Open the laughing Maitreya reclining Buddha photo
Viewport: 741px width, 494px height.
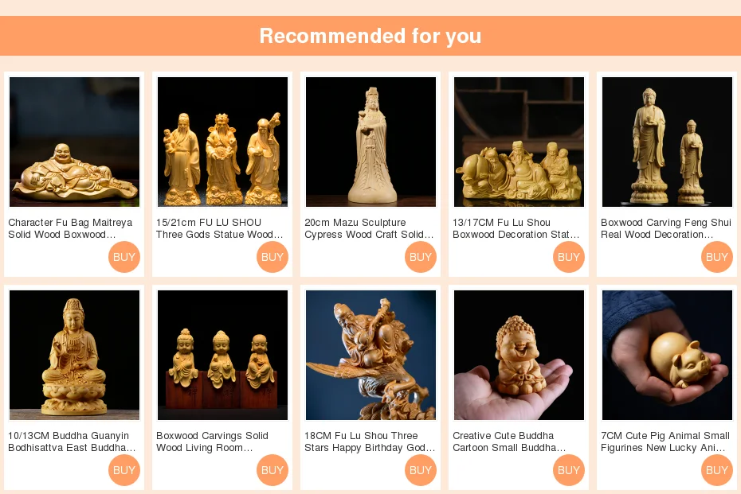75,142
